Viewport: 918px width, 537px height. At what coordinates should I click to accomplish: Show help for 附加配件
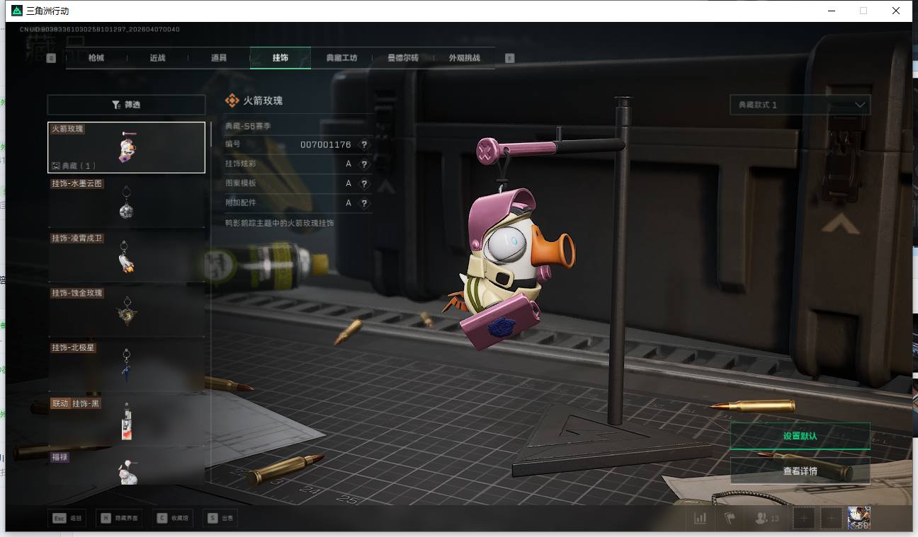click(364, 203)
